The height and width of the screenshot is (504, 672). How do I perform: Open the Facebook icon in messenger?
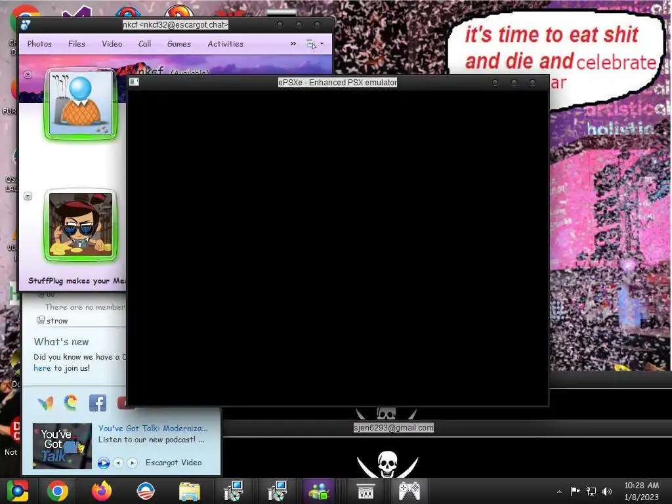tap(98, 403)
